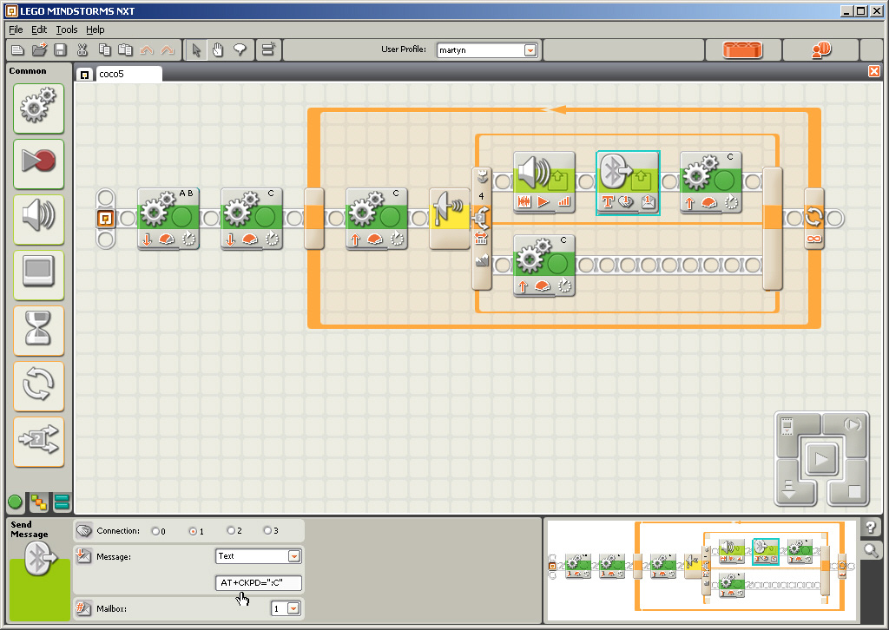This screenshot has width=889, height=630.
Task: Switch to the Custom palette teal tab
Action: [62, 502]
